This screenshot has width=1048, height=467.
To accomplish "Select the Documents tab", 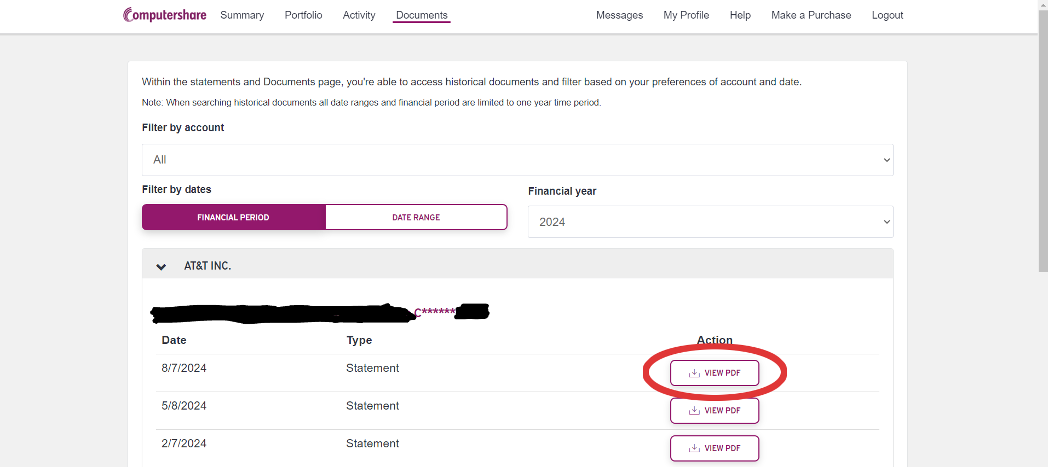I will [x=422, y=15].
